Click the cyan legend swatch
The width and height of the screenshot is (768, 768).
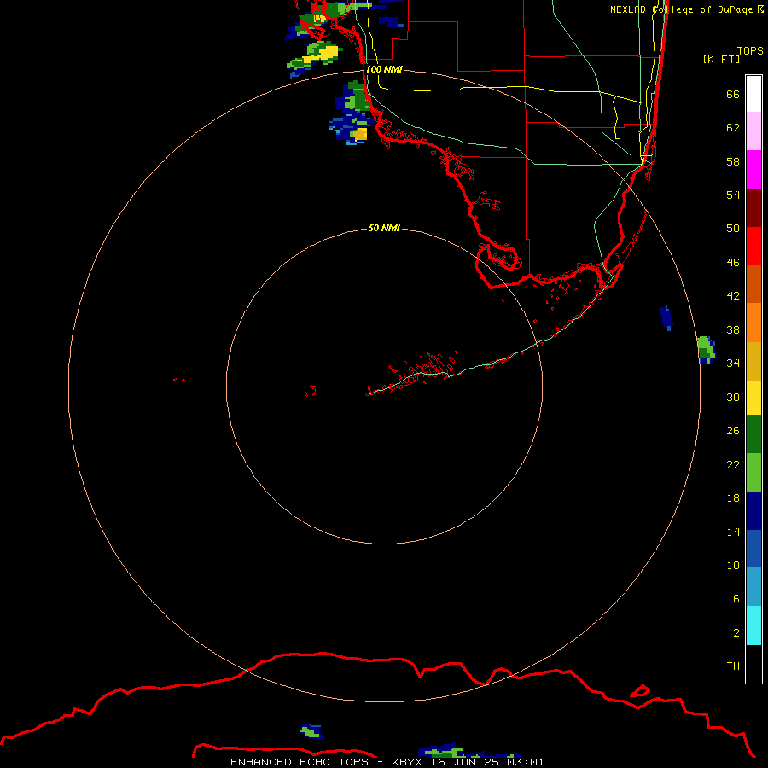point(753,625)
